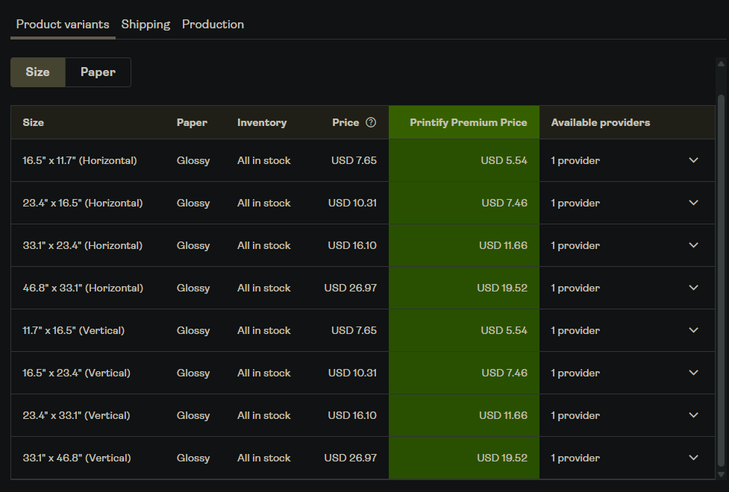
Task: Expand providers for 16.5" x 23.4" Vertical row
Action: pyautogui.click(x=693, y=373)
